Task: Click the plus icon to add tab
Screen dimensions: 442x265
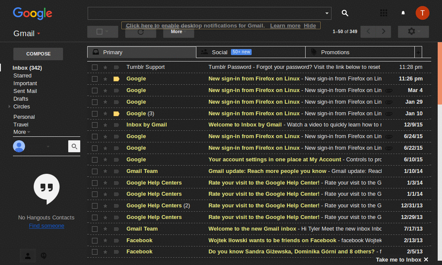Action: point(418,52)
